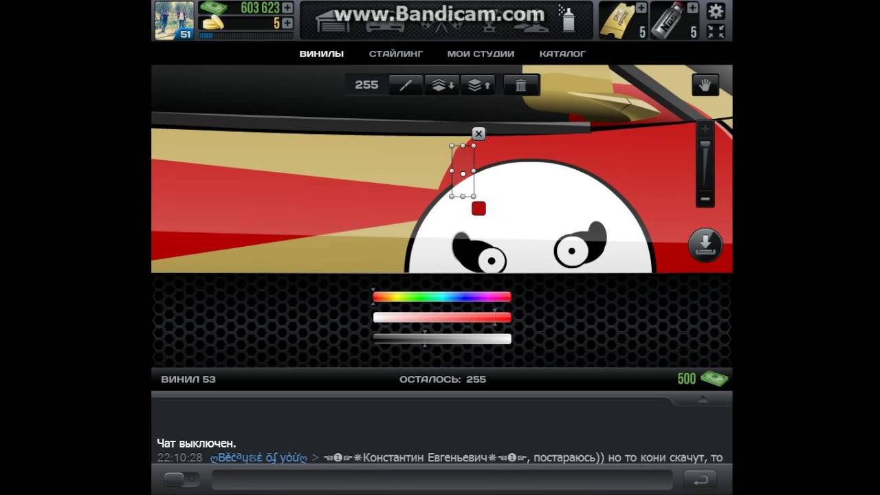
Task: Open the player avatar profile
Action: [174, 20]
